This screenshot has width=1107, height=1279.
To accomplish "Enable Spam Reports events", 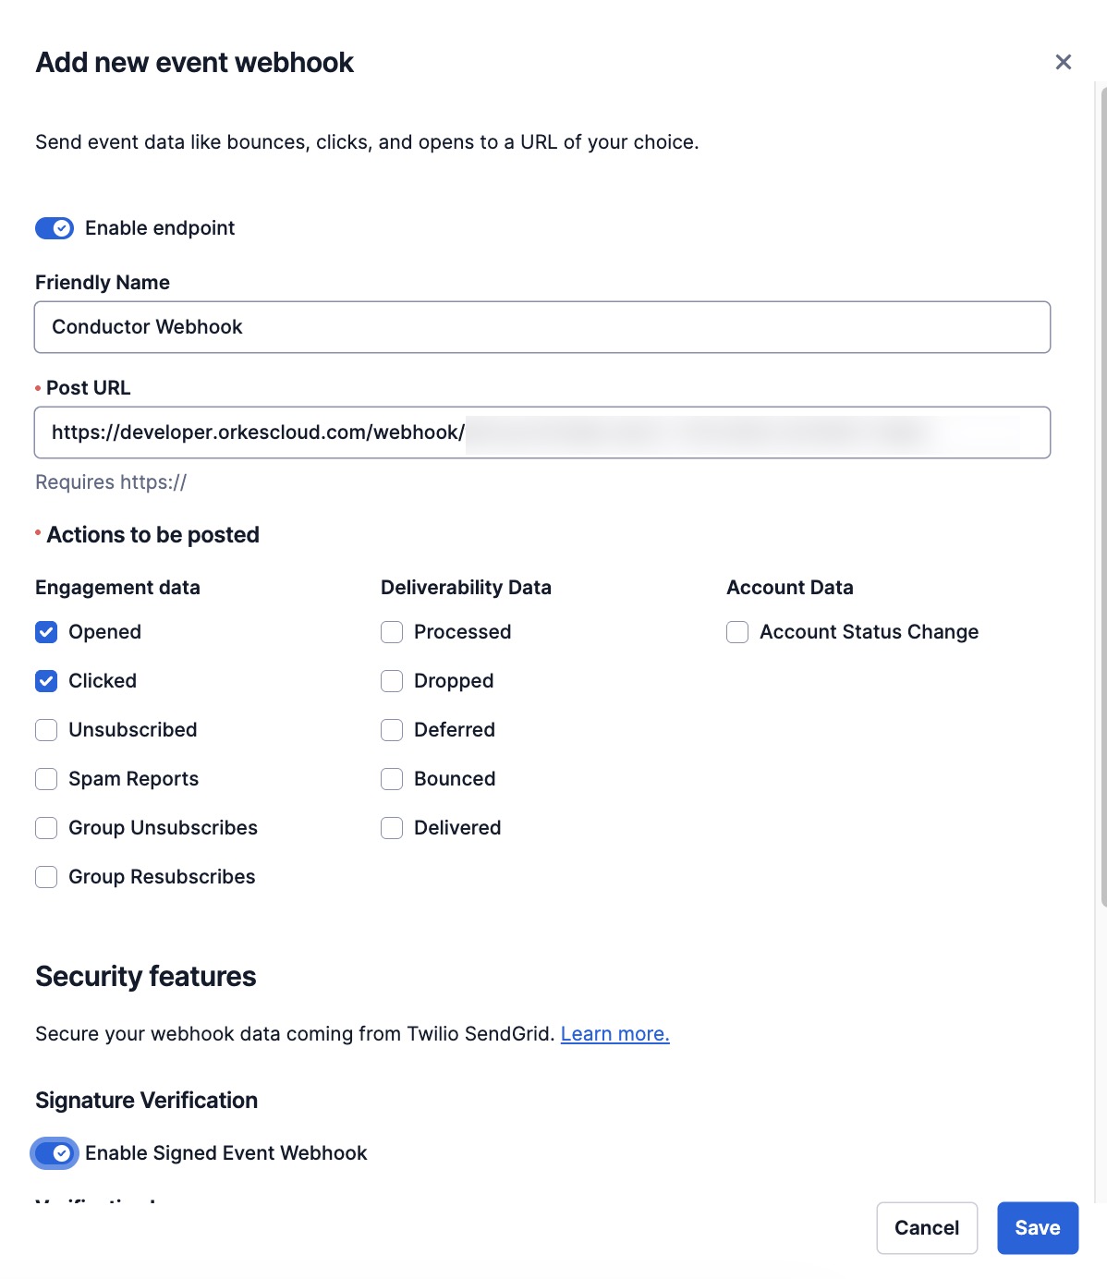I will point(46,778).
